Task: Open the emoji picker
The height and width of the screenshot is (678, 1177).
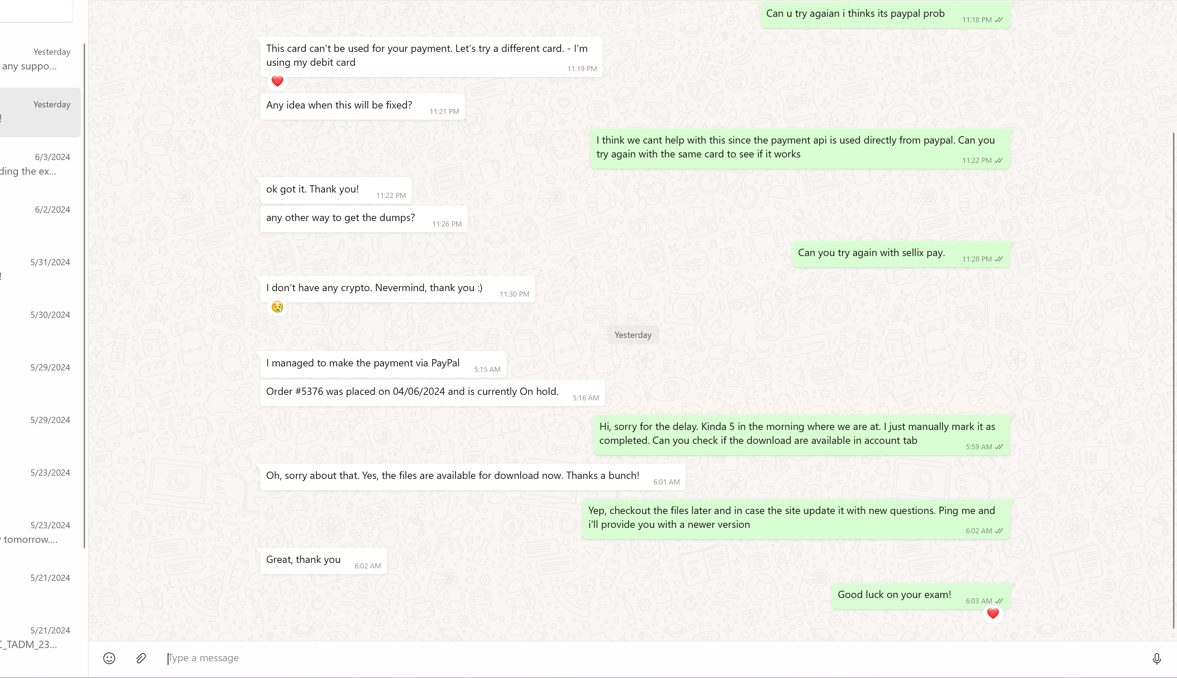Action: [109, 658]
